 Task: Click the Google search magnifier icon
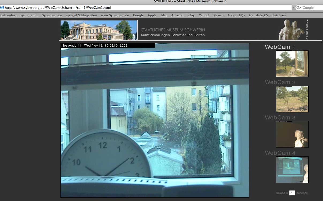299,8
